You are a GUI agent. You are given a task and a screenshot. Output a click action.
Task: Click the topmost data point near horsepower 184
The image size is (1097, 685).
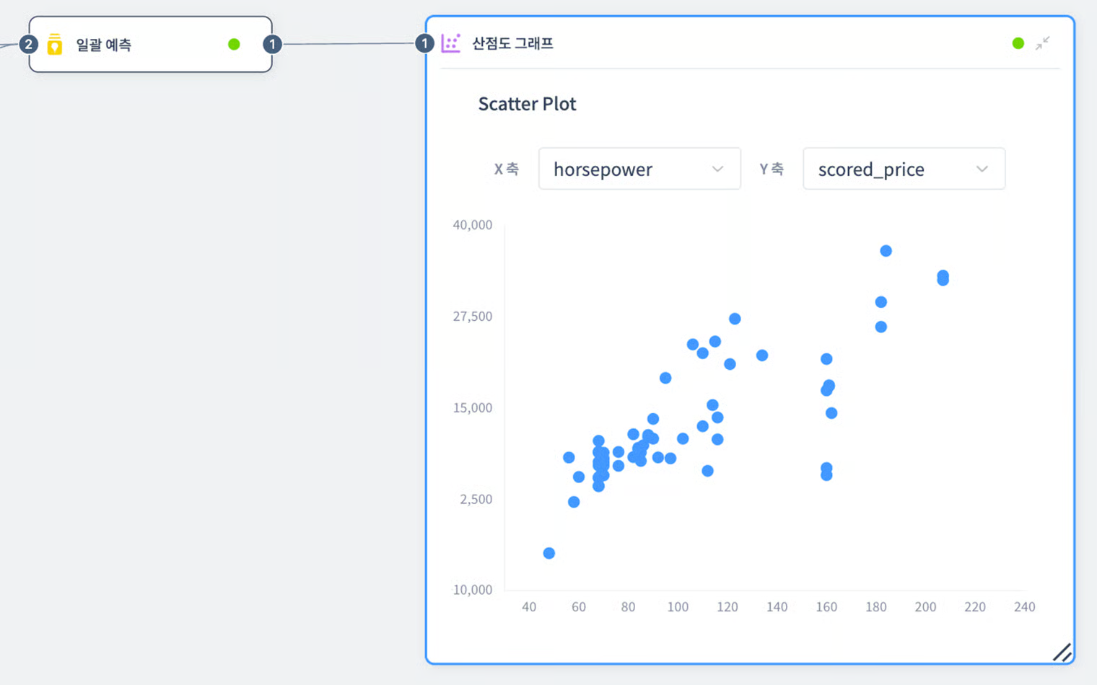tap(886, 251)
